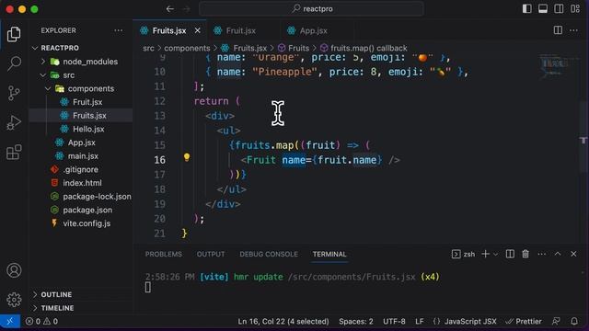Click the Prettier status bar button

click(524, 321)
